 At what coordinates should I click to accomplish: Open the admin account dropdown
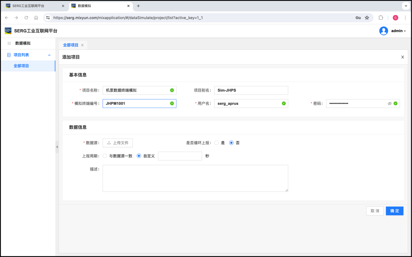398,31
